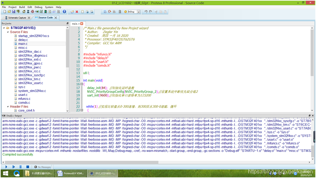Viewport: 316px width, 178px height.
Task: Open the Project Notes toolbar icon
Action: (x=59, y=12)
